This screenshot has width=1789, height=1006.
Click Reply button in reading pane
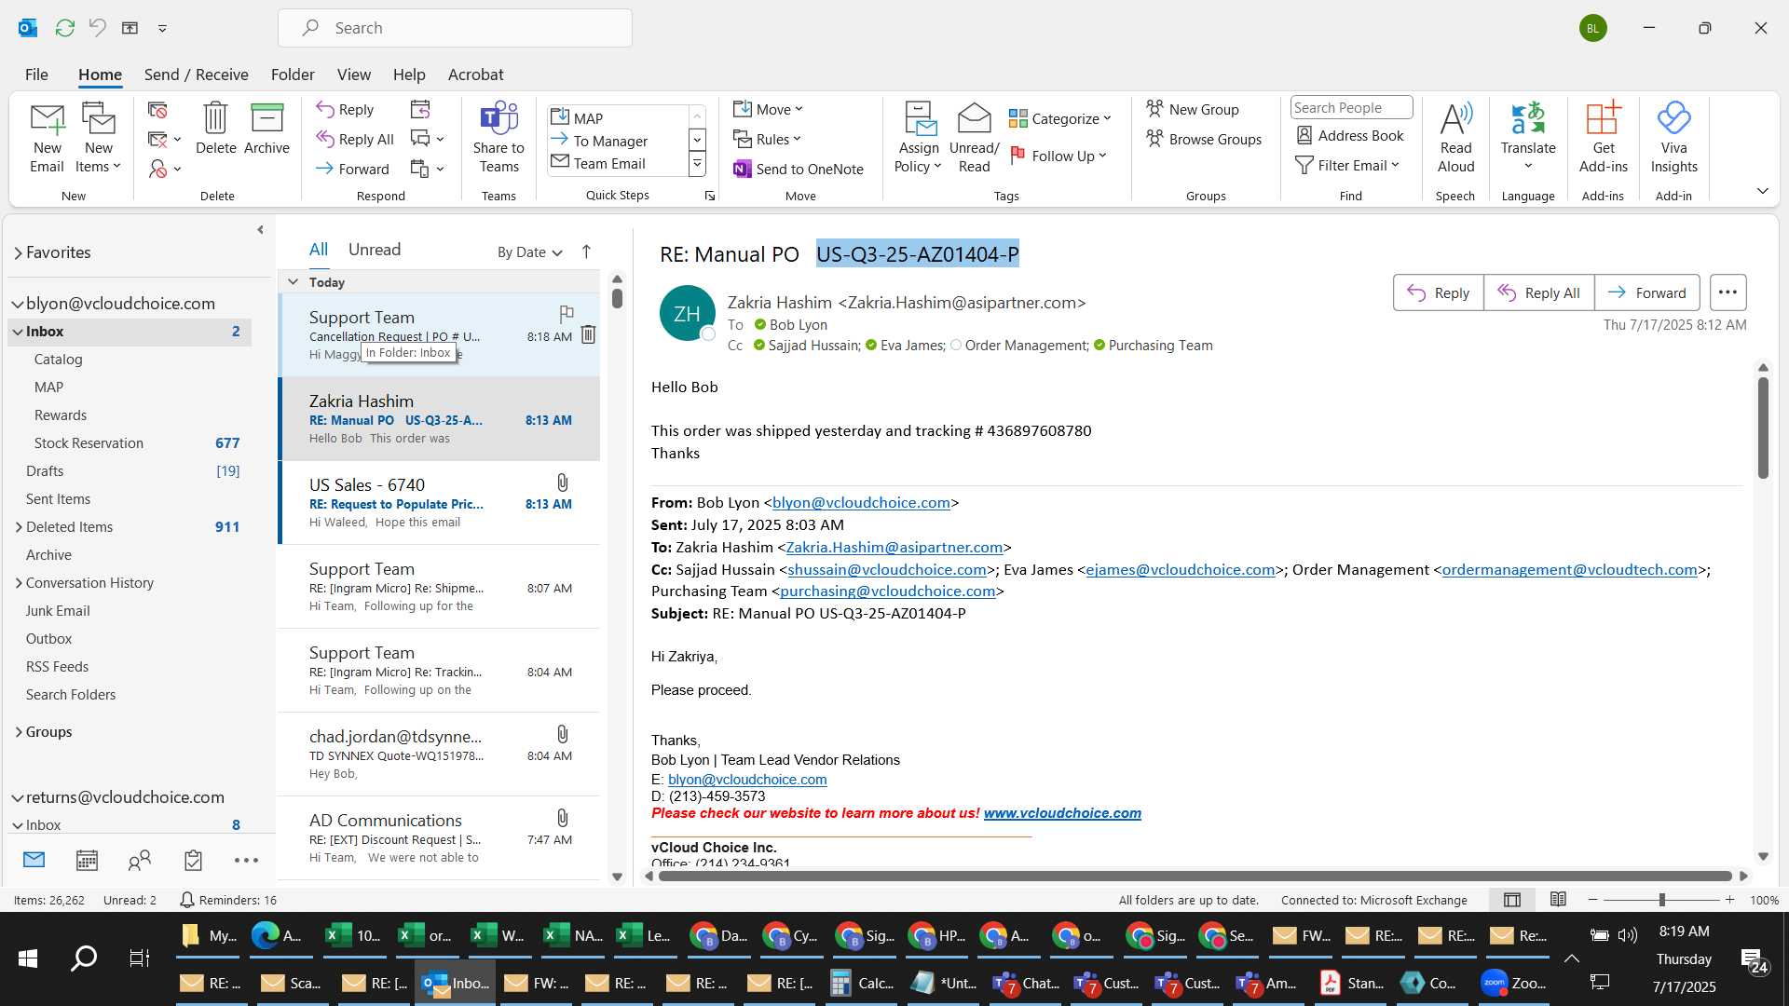[x=1438, y=292]
